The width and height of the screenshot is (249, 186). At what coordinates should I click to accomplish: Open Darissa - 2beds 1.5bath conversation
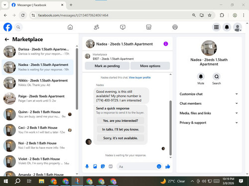(37, 52)
